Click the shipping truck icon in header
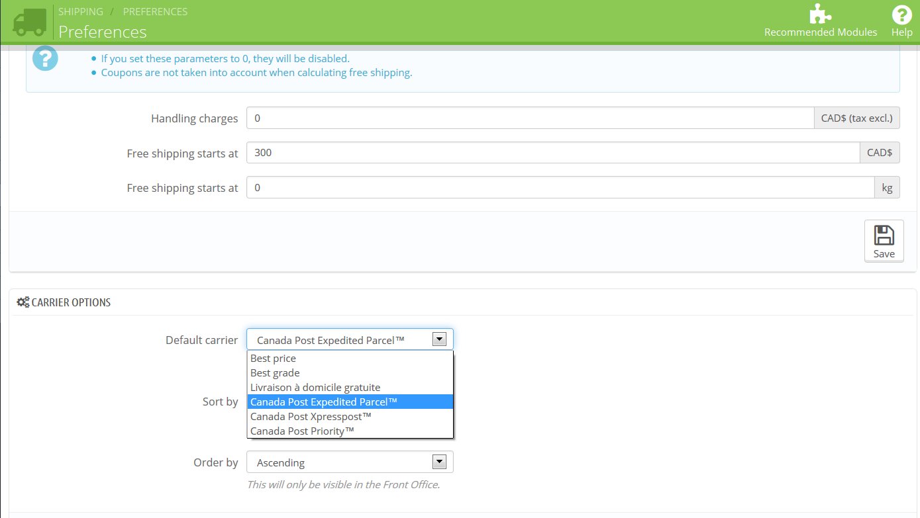 click(x=30, y=22)
